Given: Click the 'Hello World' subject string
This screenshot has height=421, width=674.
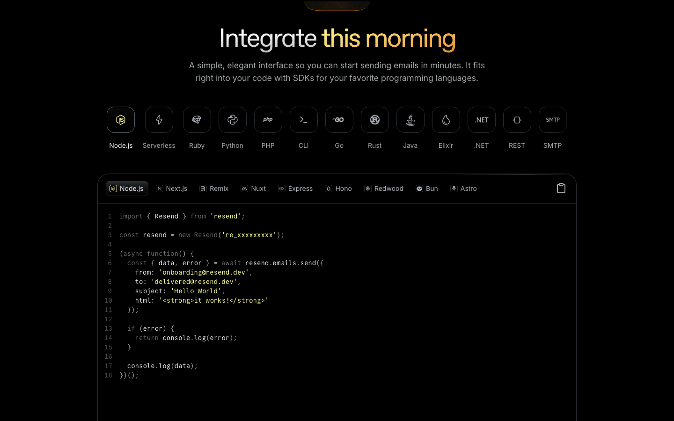Looking at the screenshot, I should tap(196, 291).
